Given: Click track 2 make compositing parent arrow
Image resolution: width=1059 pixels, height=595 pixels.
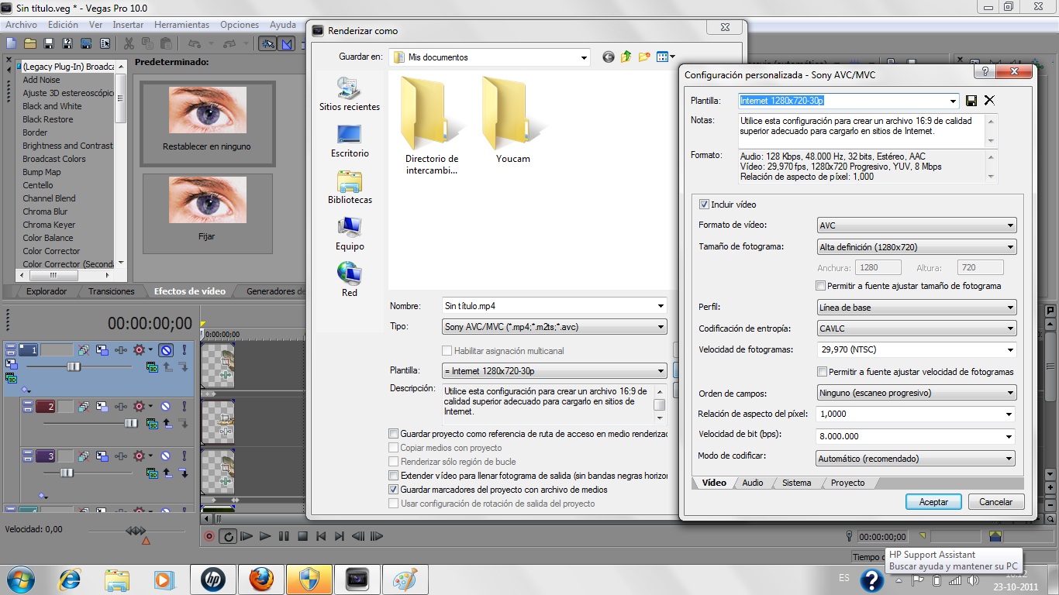Looking at the screenshot, I should pos(169,423).
